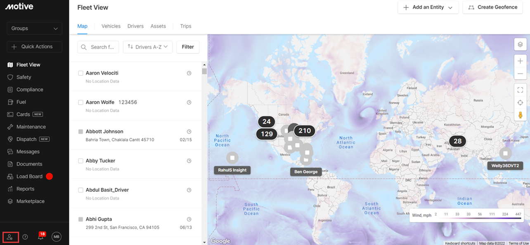The width and height of the screenshot is (530, 245).
Task: Open notifications bell with 18 badge
Action: coord(40,236)
